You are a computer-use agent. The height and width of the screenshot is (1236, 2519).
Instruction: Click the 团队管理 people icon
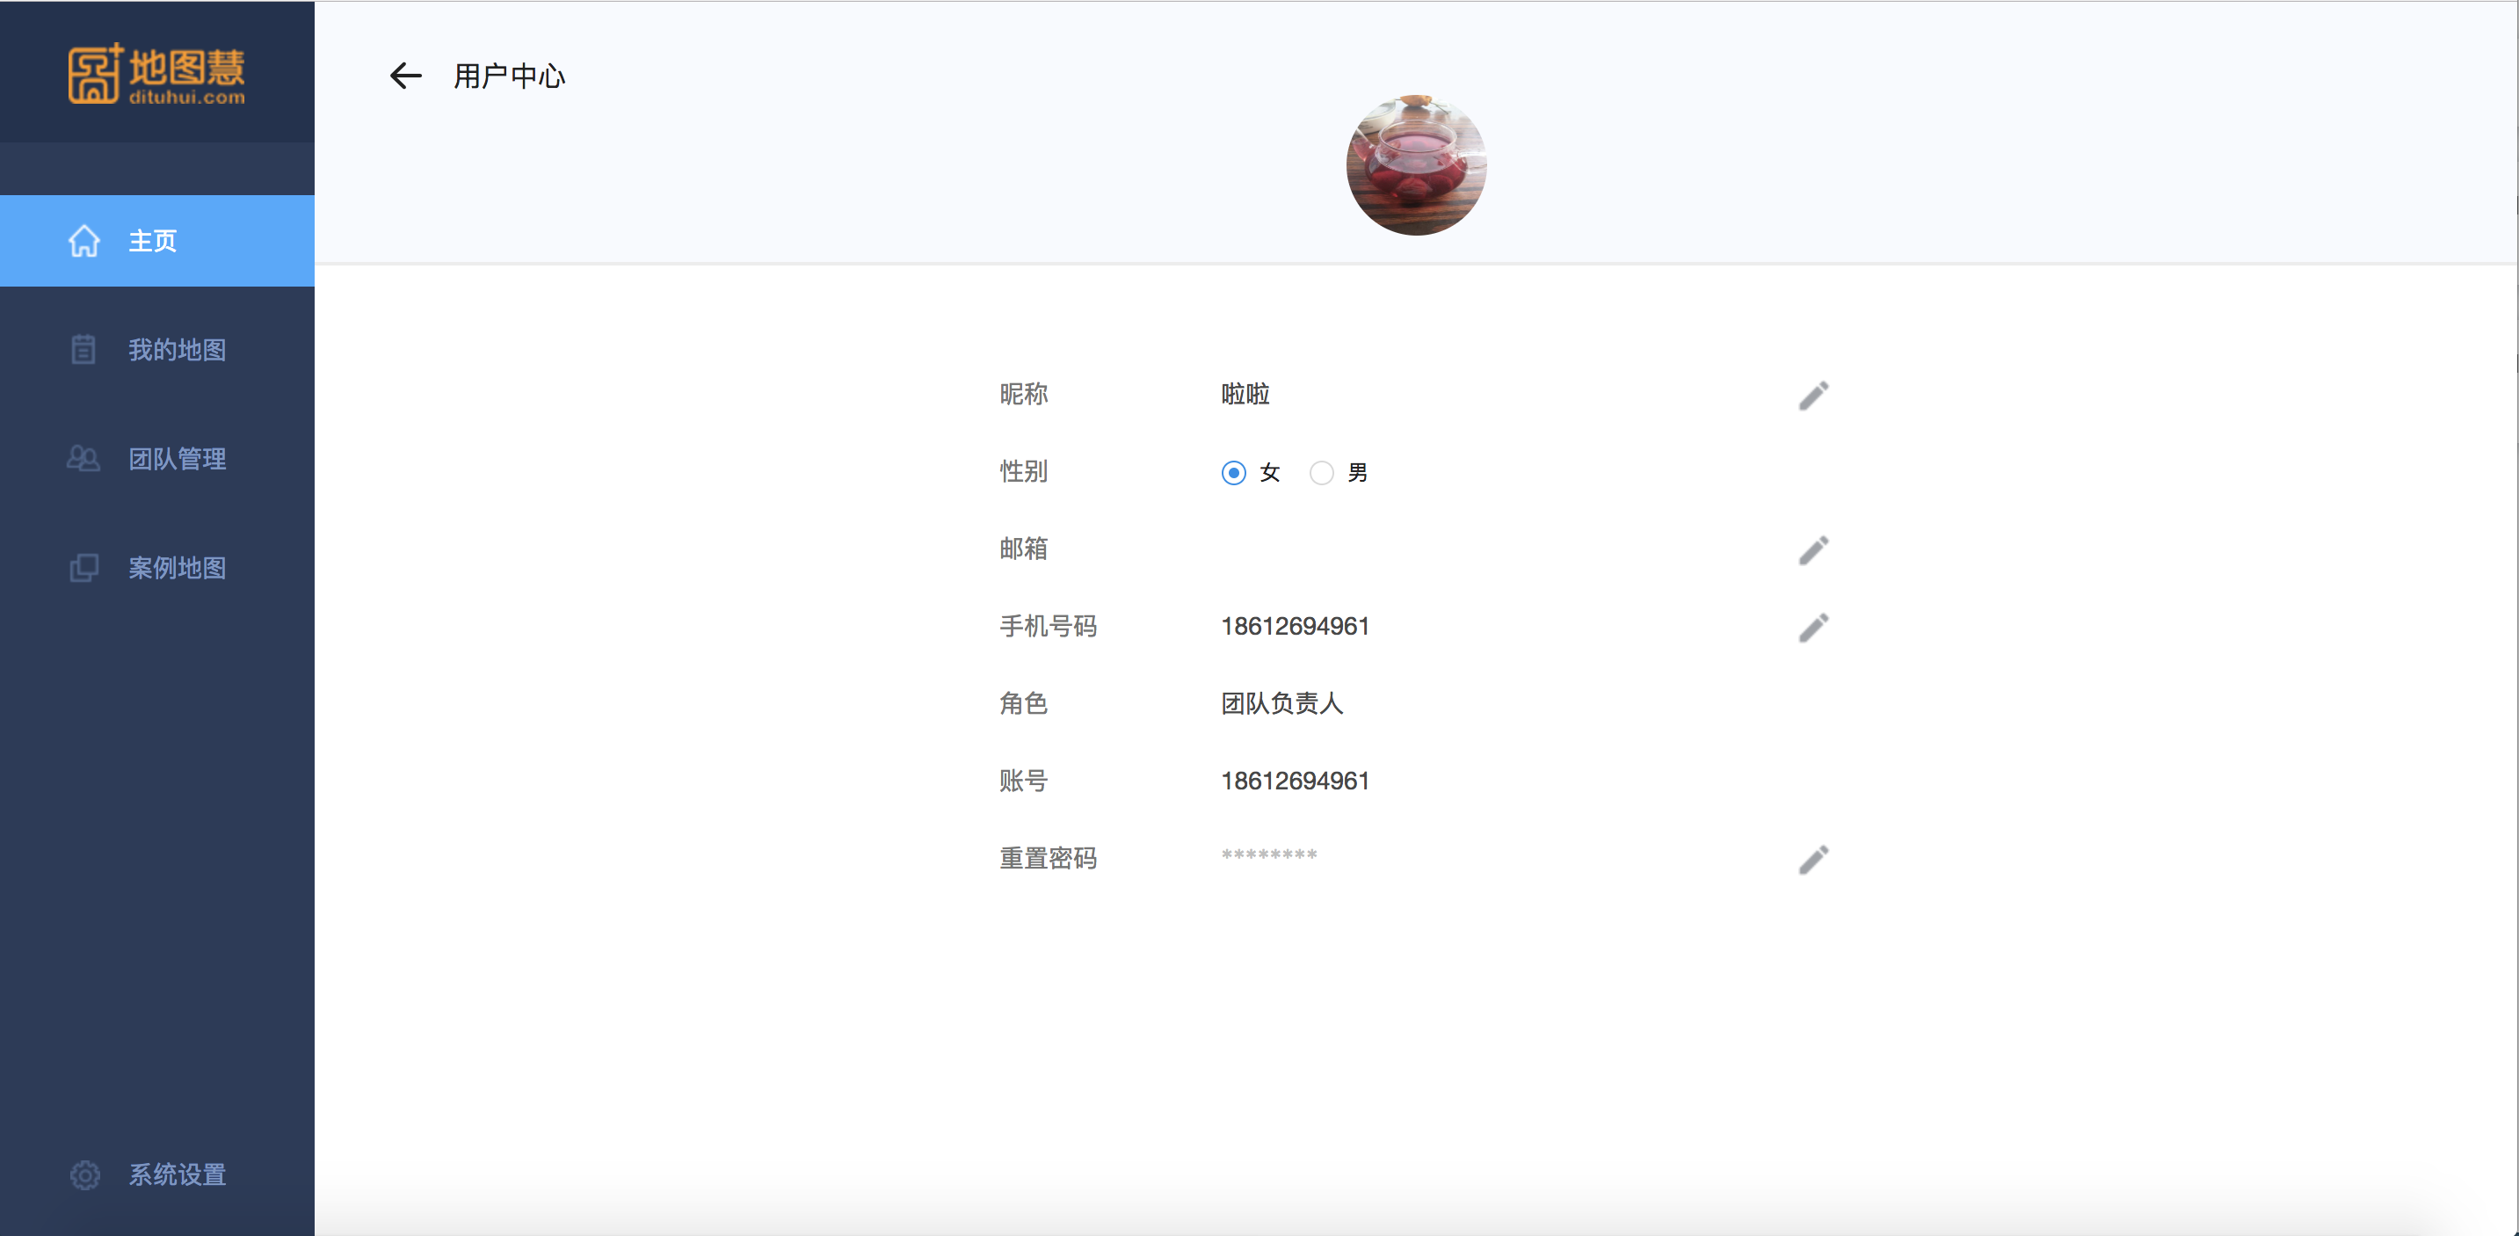84,459
